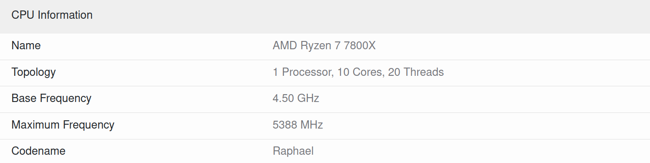This screenshot has width=650, height=163.
Task: Select the Codename row label
Action: tap(38, 151)
